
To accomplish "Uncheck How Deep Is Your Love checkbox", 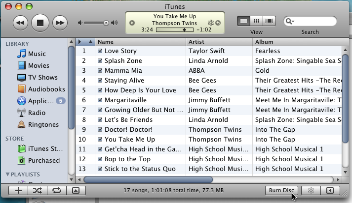I will pos(100,90).
